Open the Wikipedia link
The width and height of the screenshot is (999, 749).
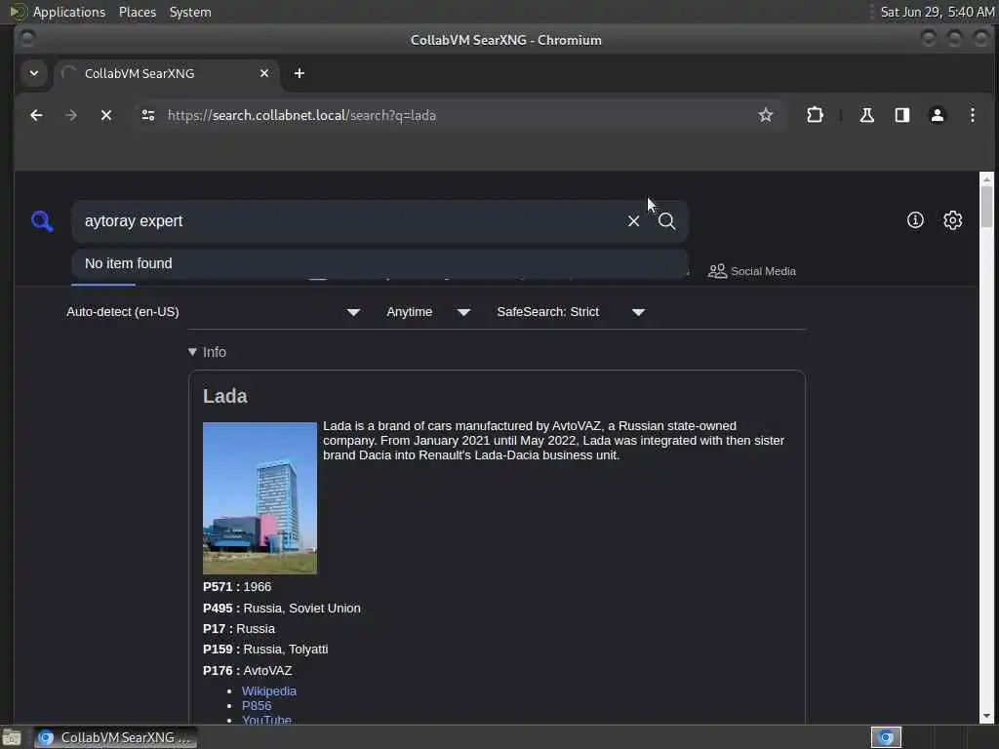point(269,691)
